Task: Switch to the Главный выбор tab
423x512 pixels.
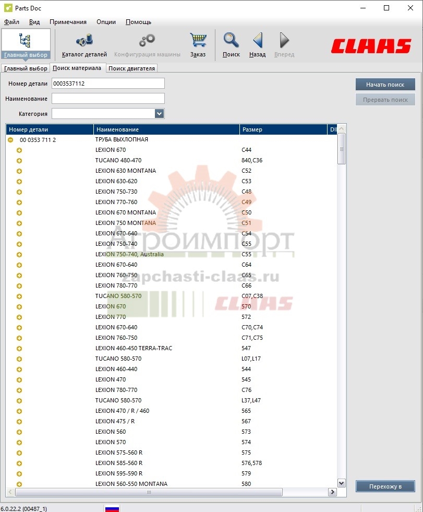Action: coord(26,68)
